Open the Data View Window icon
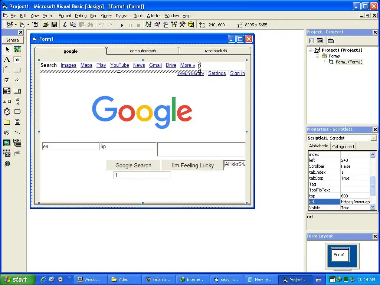This screenshot has height=285, width=380. tap(191, 24)
